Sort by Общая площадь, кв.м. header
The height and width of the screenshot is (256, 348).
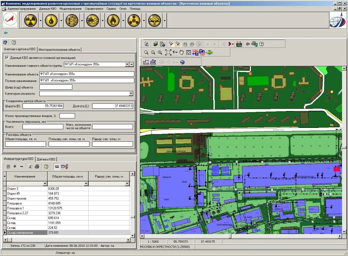pos(68,176)
